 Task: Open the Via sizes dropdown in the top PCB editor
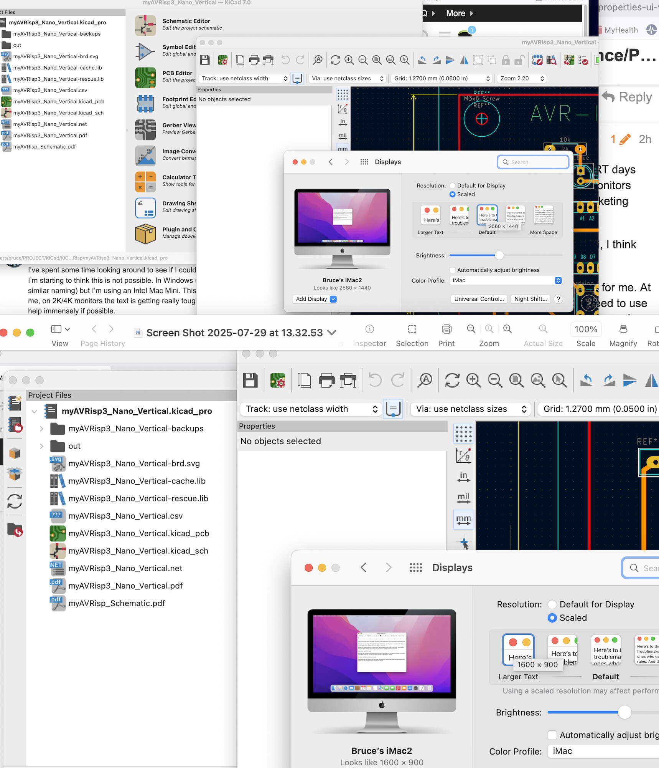pyautogui.click(x=348, y=78)
